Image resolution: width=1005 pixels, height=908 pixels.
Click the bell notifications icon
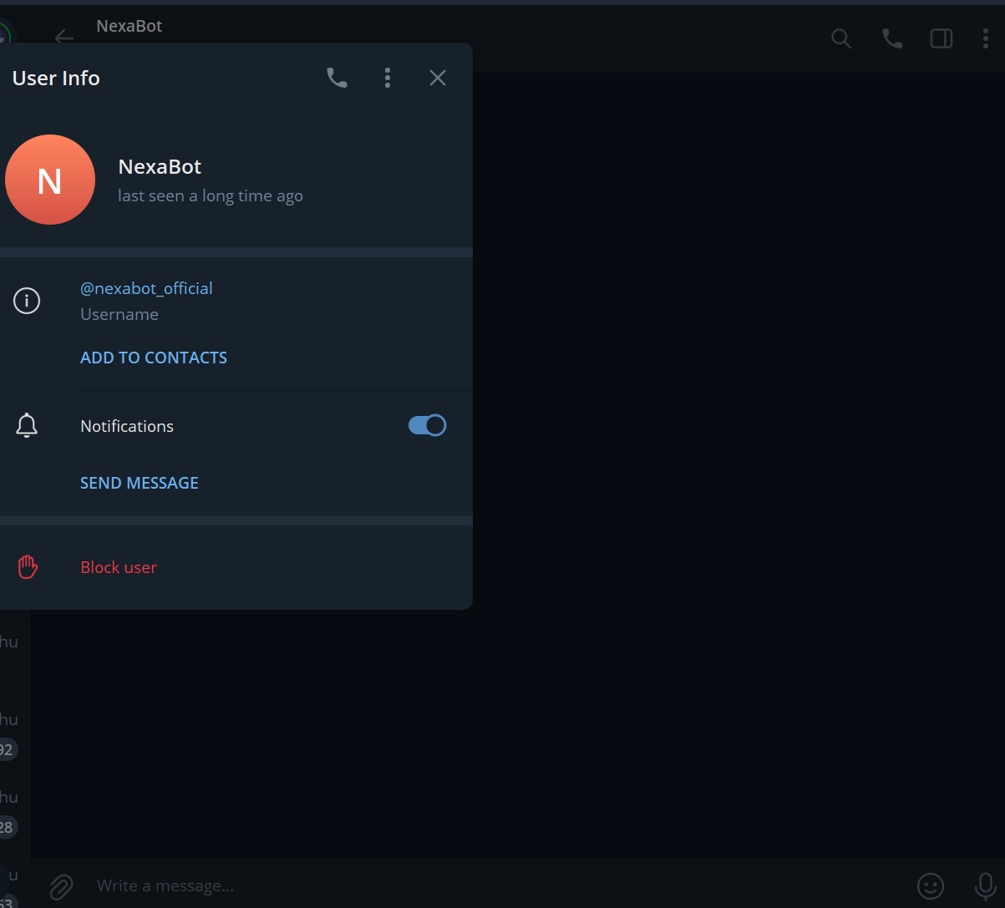(x=27, y=425)
